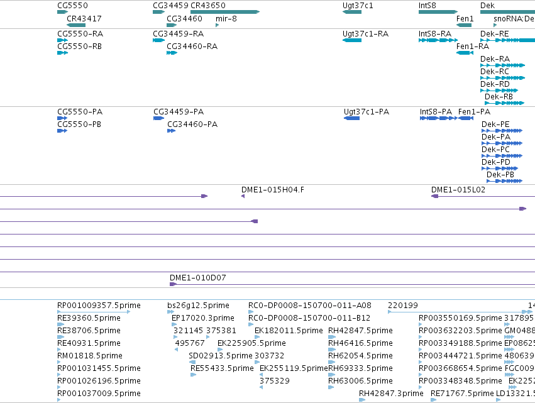
Task: Select protein CG5550-PB
Action: (x=79, y=124)
